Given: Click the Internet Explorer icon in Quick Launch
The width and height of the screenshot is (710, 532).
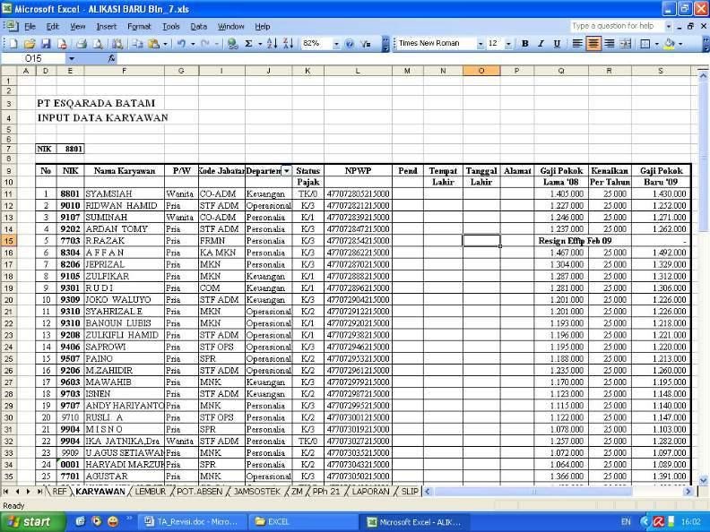Looking at the screenshot, I should click(80, 521).
